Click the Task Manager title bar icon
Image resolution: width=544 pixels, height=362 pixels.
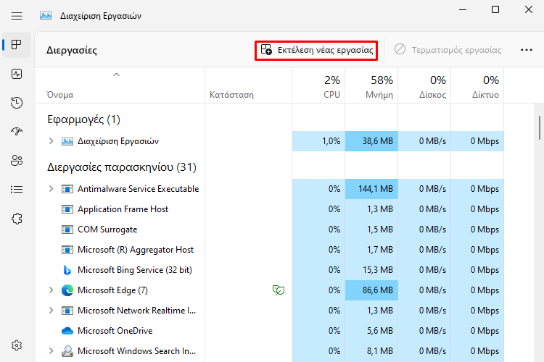pos(46,16)
